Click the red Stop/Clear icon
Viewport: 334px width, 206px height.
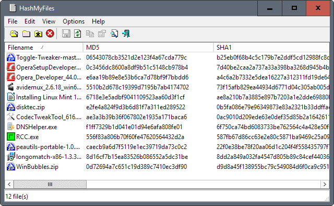(50, 33)
